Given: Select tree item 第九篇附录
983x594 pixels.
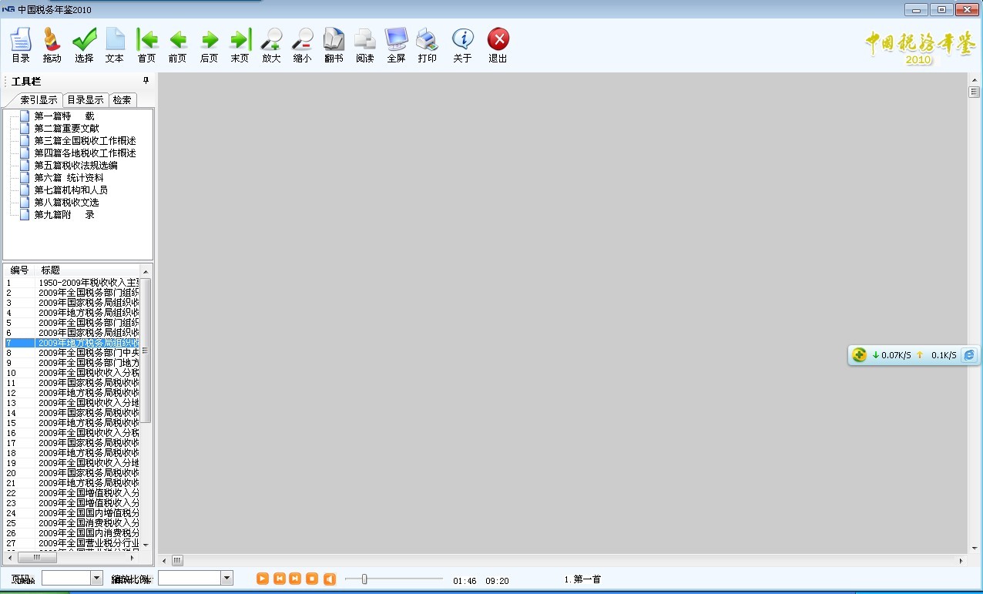Looking at the screenshot, I should [x=64, y=215].
